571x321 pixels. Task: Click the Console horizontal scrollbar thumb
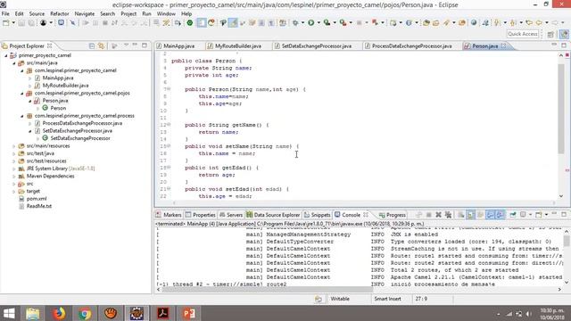[268, 289]
